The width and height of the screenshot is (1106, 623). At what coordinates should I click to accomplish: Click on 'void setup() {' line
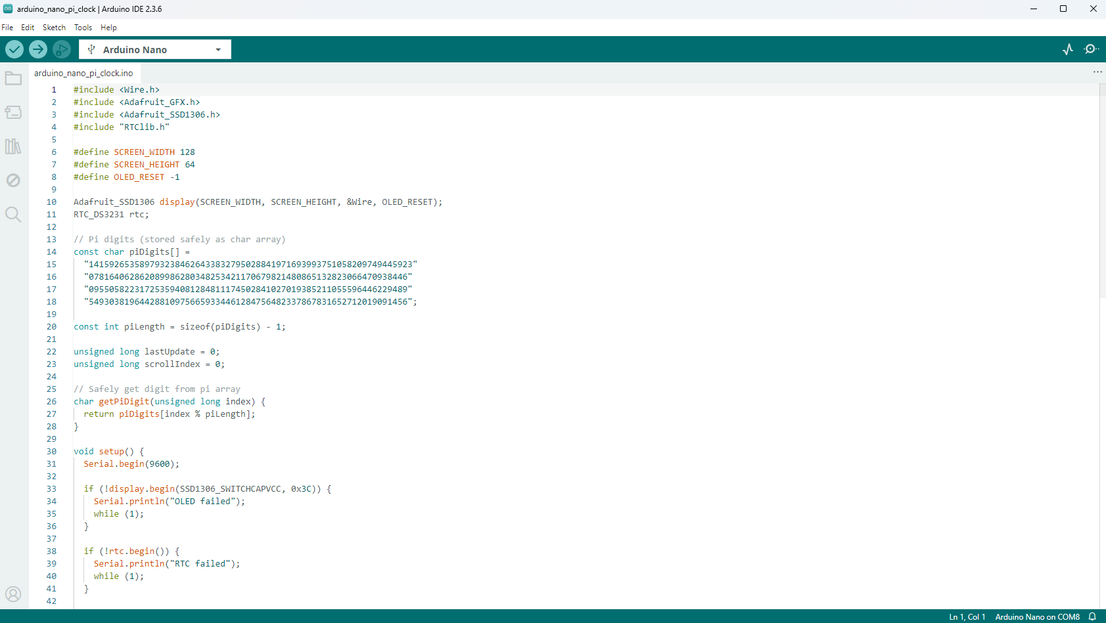click(109, 452)
